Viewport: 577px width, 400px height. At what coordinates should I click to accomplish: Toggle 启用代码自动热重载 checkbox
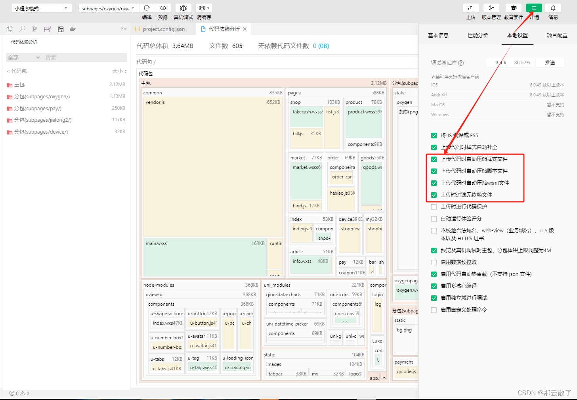coord(434,274)
